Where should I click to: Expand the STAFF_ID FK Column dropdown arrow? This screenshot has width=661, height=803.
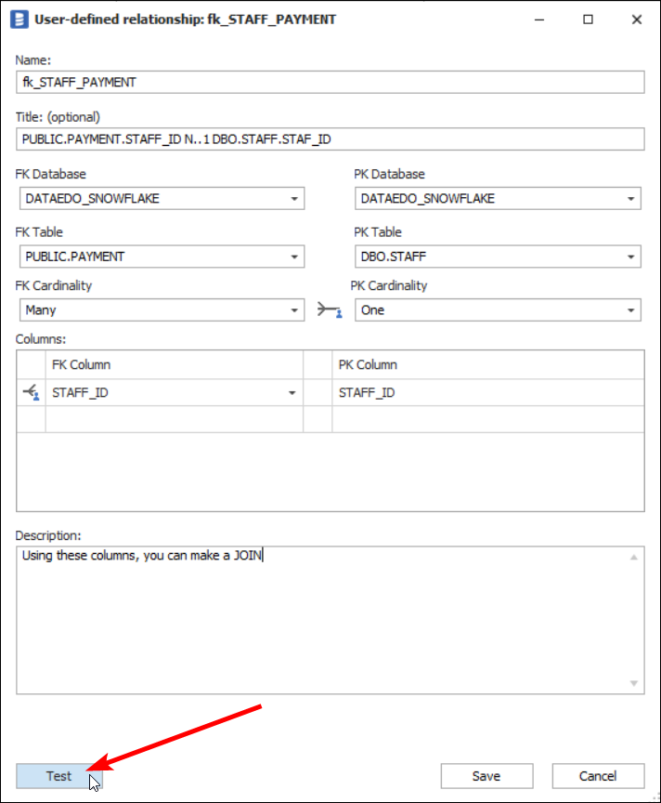[292, 393]
